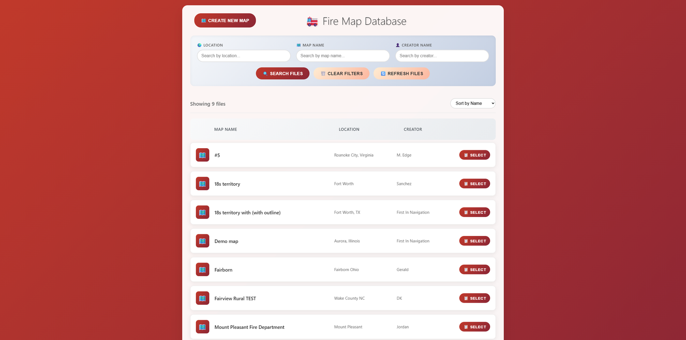The image size is (686, 340).
Task: Focus the location search field
Action: coord(244,56)
